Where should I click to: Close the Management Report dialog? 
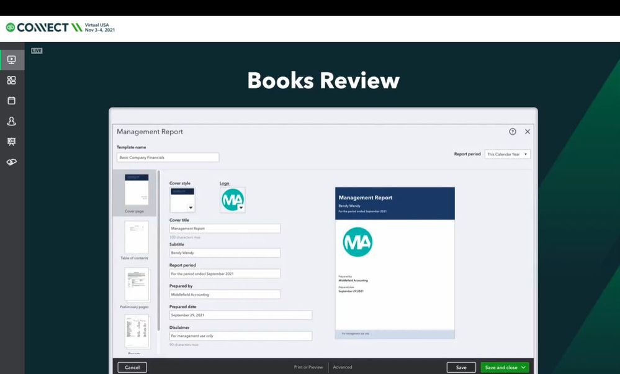coord(528,132)
